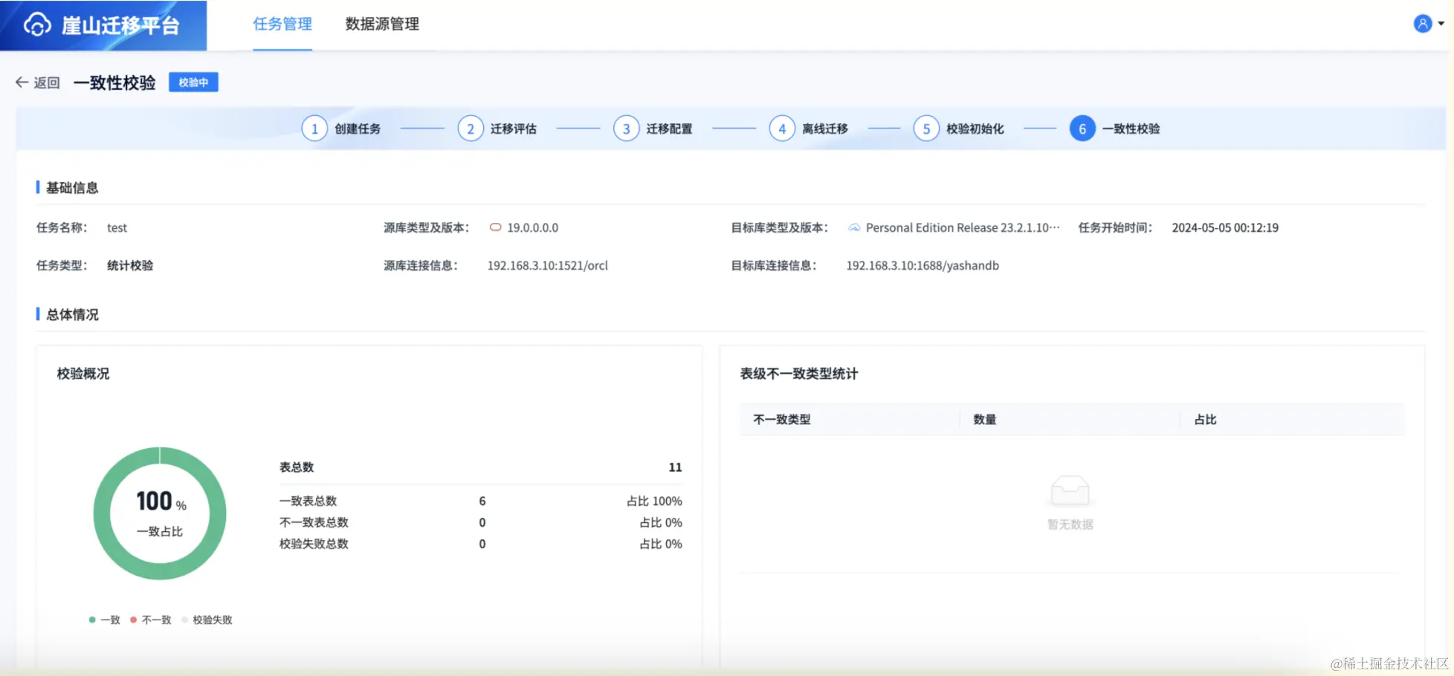
Task: Click the Oracle source database icon
Action: (x=495, y=227)
